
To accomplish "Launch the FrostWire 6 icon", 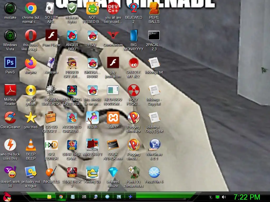I will tap(154, 172).
